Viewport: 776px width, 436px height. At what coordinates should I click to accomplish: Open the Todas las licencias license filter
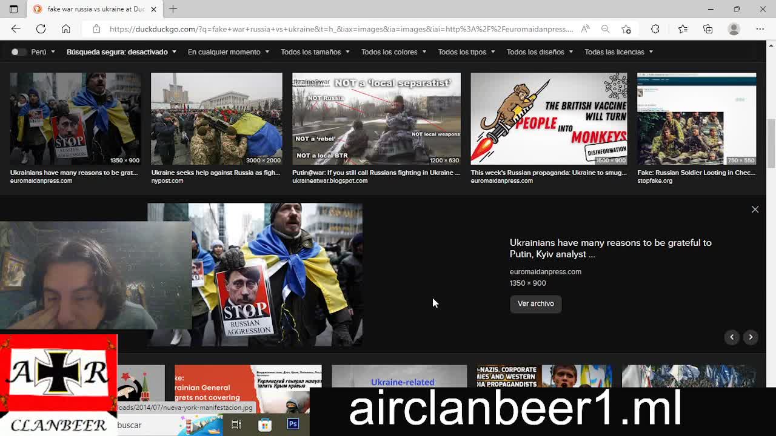pyautogui.click(x=618, y=52)
